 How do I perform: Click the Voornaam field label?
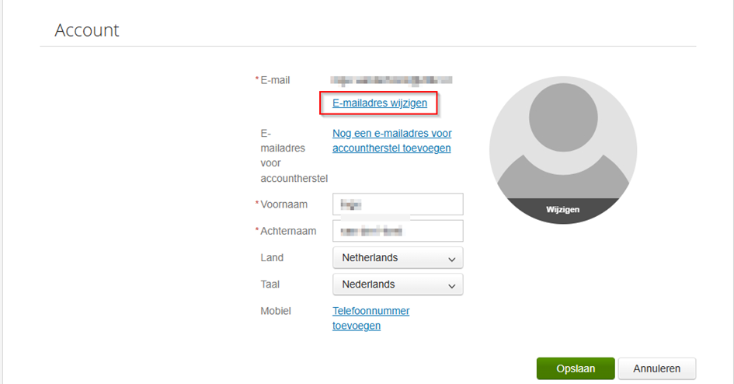284,204
